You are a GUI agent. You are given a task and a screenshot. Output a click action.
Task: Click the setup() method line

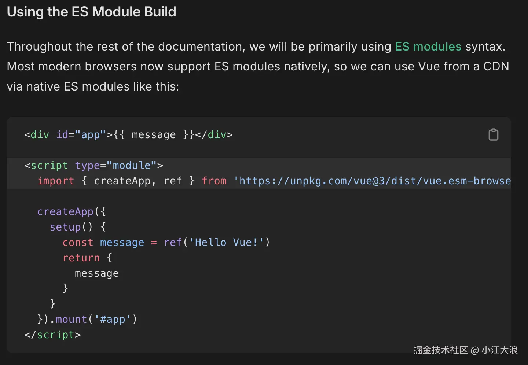tap(78, 227)
